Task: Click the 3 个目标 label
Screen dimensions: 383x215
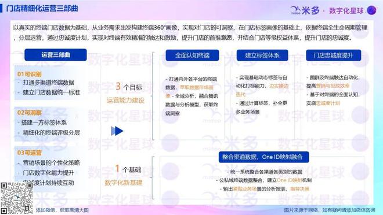Action: click(x=128, y=87)
